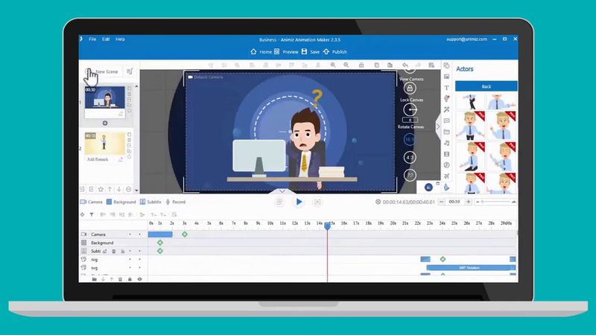Click the lock icon in the canvas toolbar
The width and height of the screenshot is (596, 335).
click(x=361, y=65)
